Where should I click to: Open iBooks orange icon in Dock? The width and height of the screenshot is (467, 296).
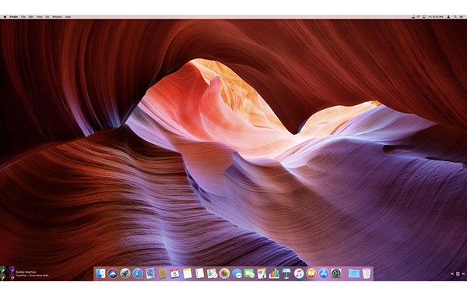tap(311, 273)
